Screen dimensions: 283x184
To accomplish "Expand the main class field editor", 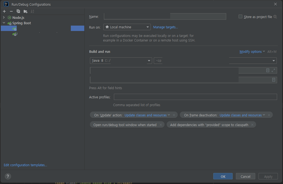I will click(x=273, y=70).
